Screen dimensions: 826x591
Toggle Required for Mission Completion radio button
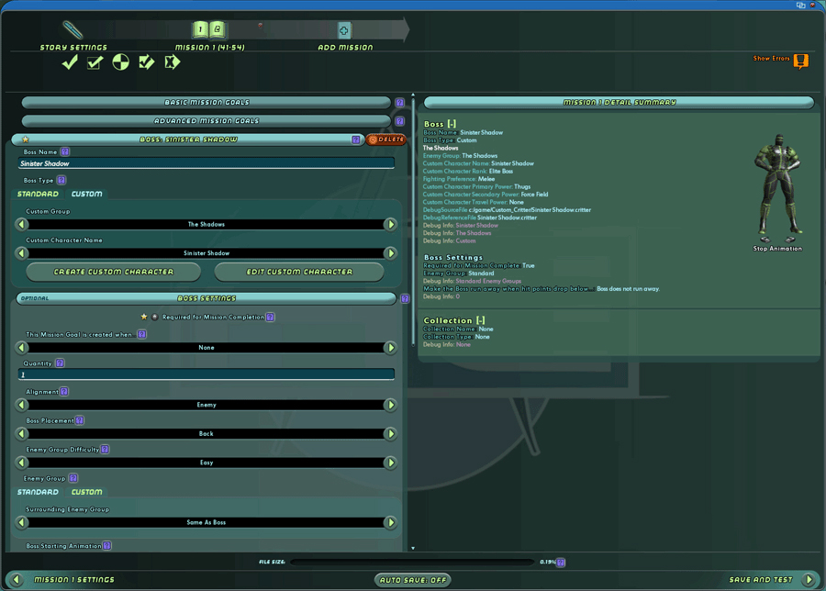pos(154,318)
